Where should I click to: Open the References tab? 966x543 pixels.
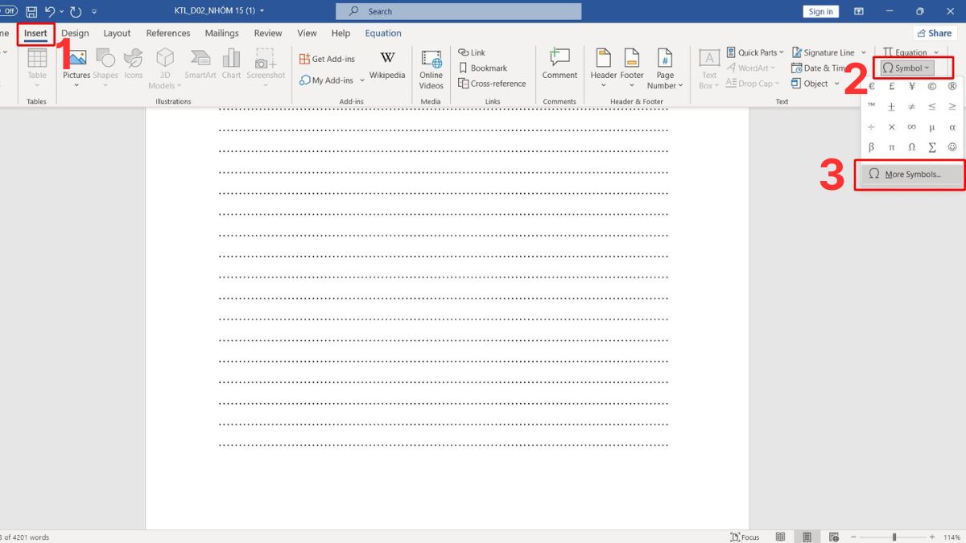point(168,33)
